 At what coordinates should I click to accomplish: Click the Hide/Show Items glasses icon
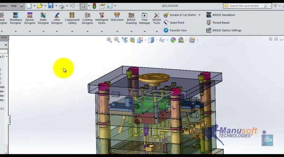pyautogui.click(x=162, y=40)
